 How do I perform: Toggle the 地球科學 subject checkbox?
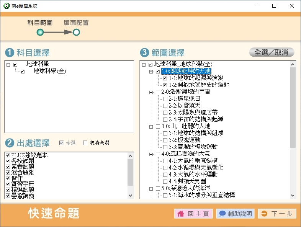(15, 65)
